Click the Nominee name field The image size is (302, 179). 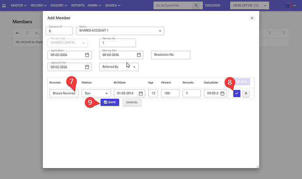64,94
